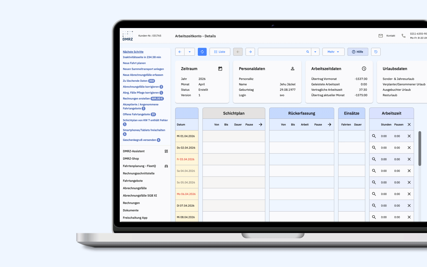
Task: Open the Mehr dropdown menu
Action: click(333, 52)
